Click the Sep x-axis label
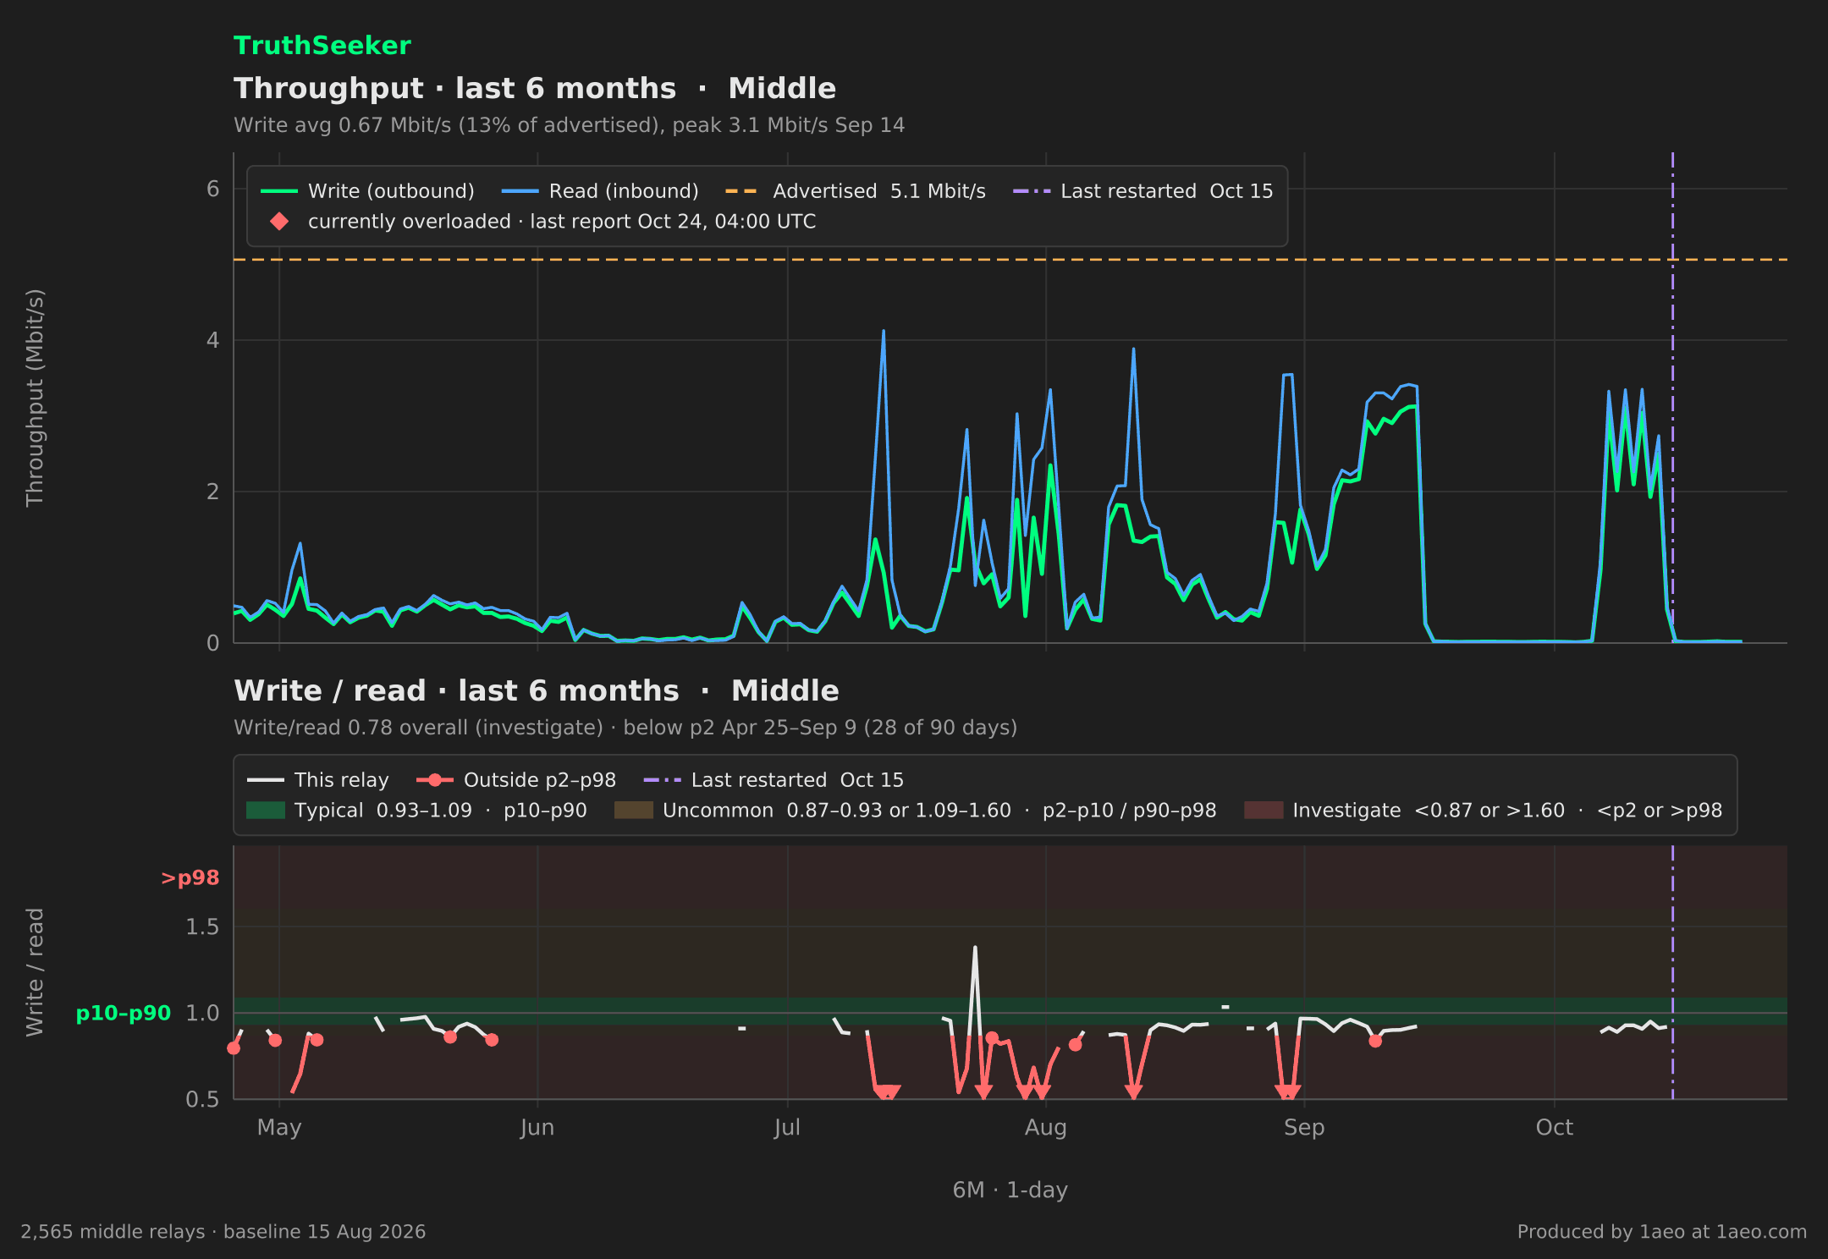 pos(1304,1128)
